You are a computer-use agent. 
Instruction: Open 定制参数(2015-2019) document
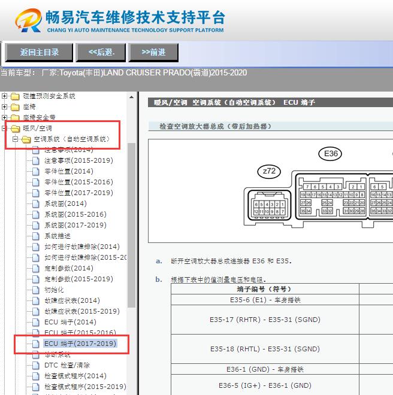point(78,279)
